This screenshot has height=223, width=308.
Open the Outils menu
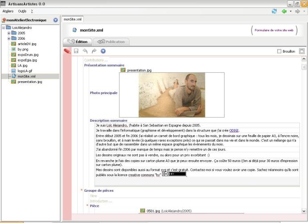coord(22,11)
